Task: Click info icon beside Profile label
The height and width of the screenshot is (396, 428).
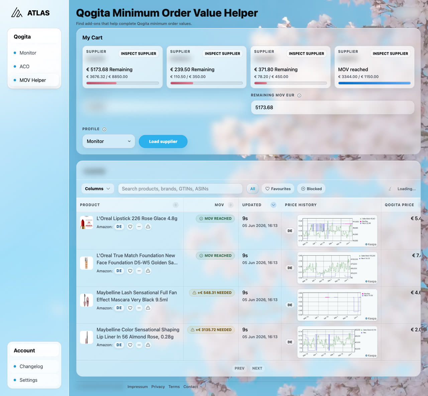Action: pos(104,129)
